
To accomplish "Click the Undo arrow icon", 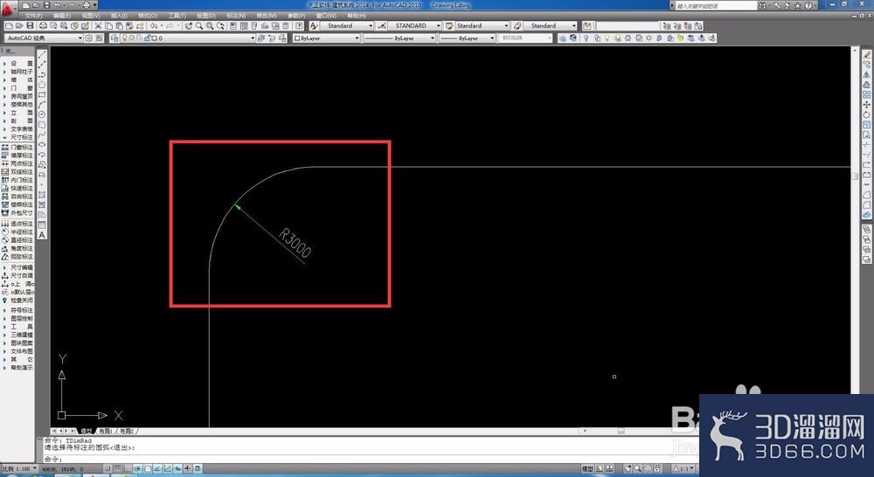I will click(153, 25).
